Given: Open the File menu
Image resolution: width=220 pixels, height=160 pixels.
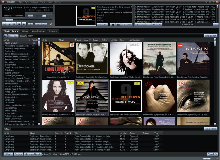Looking at the screenshot, I should coord(20,2).
